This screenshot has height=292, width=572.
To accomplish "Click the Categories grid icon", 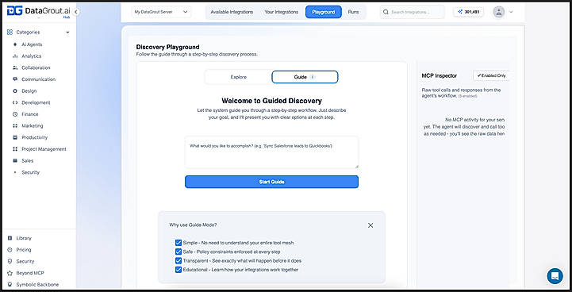I will click(x=10, y=32).
